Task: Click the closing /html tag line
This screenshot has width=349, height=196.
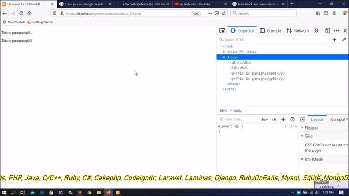Action: click(230, 89)
